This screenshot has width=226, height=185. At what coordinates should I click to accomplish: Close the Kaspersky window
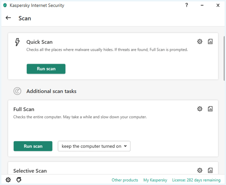click(218, 5)
